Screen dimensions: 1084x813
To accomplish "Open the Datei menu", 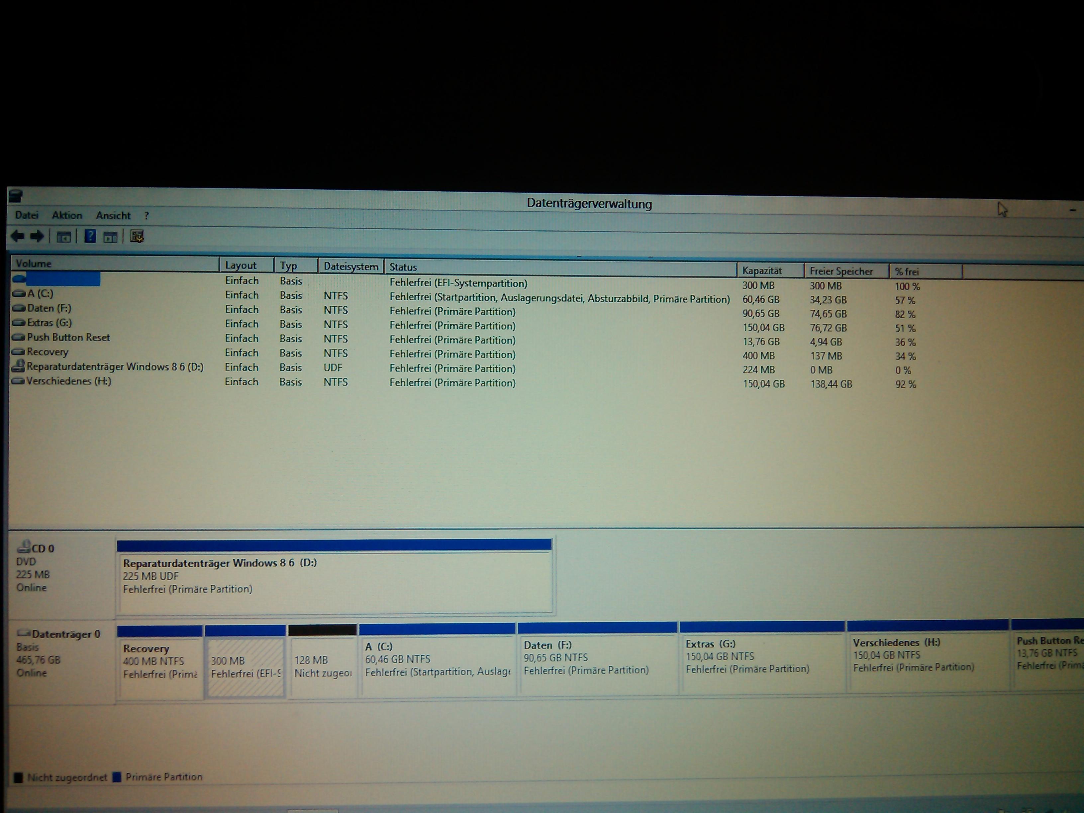I will [x=27, y=215].
